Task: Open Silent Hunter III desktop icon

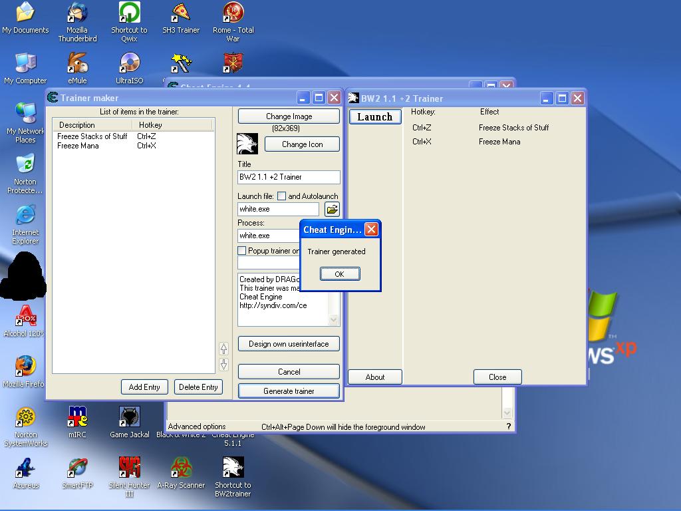Action: tap(129, 468)
